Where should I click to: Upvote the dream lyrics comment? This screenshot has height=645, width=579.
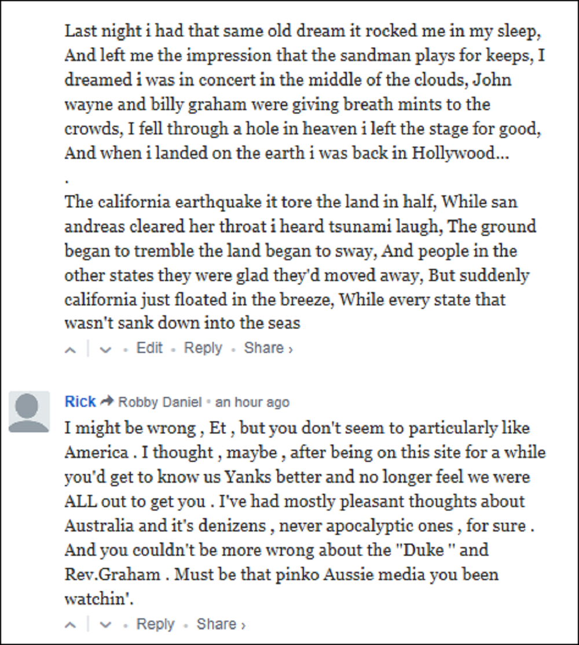(71, 349)
